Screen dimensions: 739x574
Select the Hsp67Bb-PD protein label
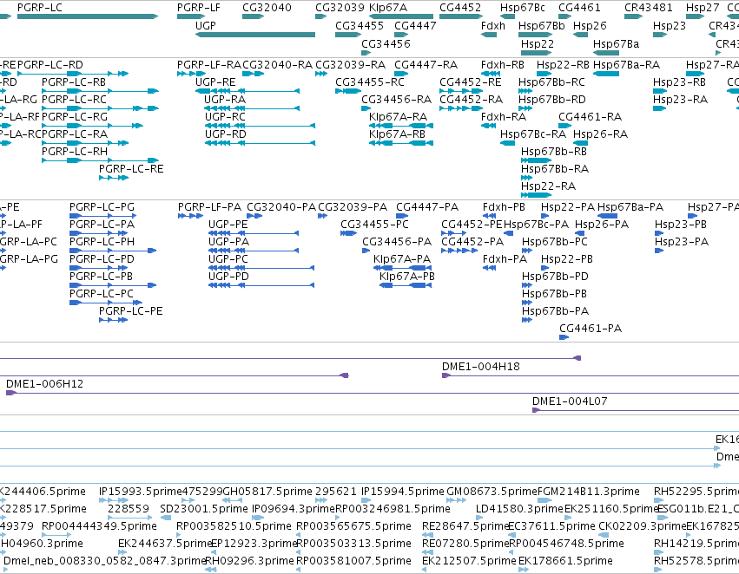pos(555,277)
